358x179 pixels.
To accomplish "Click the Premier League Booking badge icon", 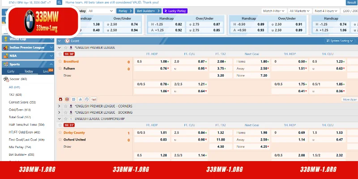I will pyautogui.click(x=71, y=113).
